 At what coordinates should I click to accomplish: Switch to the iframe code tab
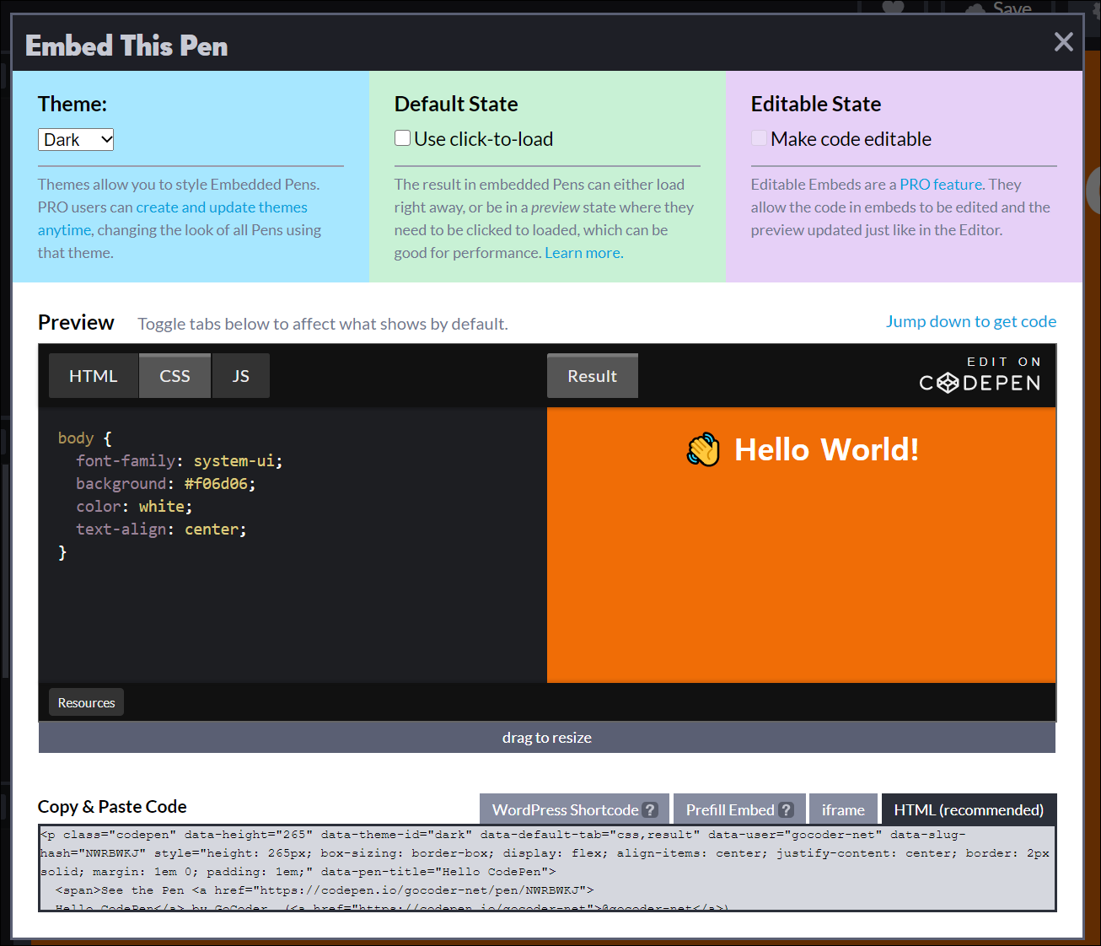click(x=843, y=809)
